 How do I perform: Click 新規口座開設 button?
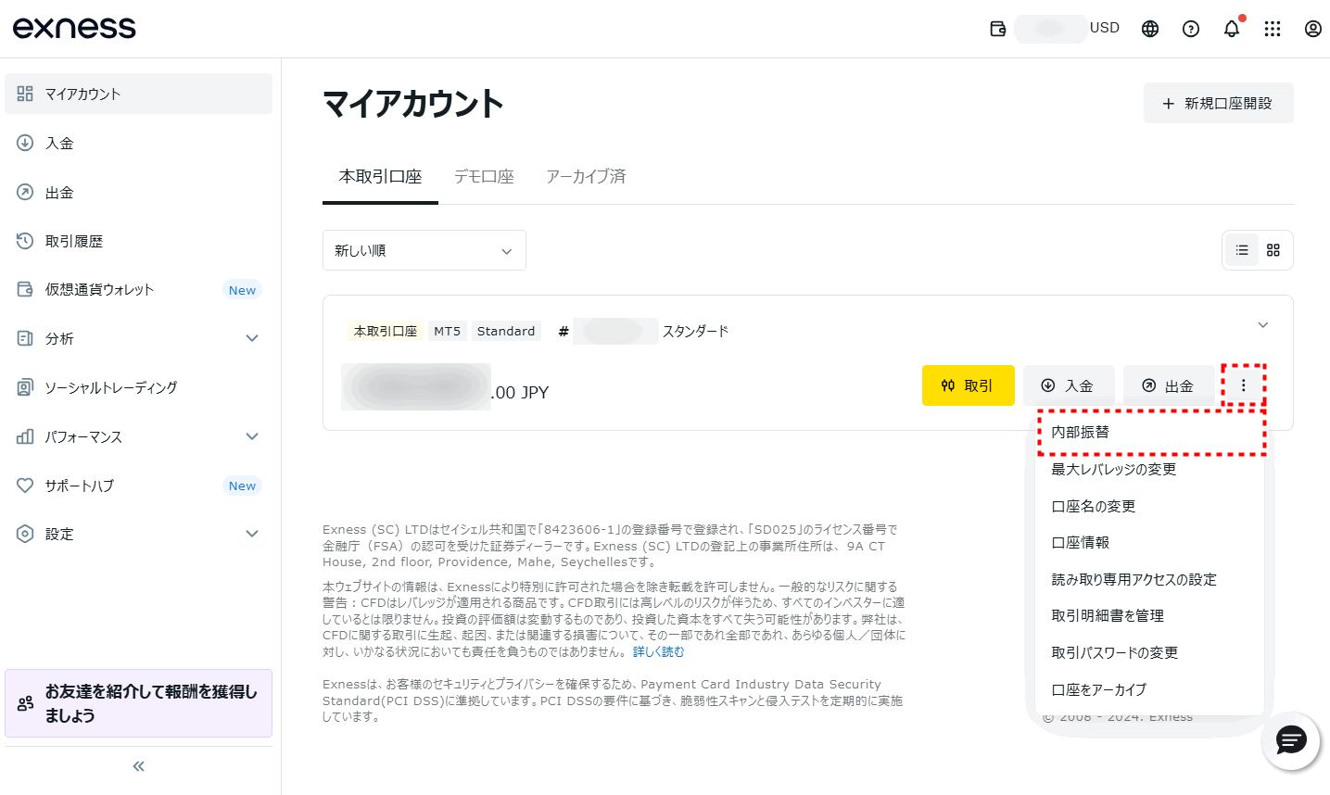coord(1218,103)
